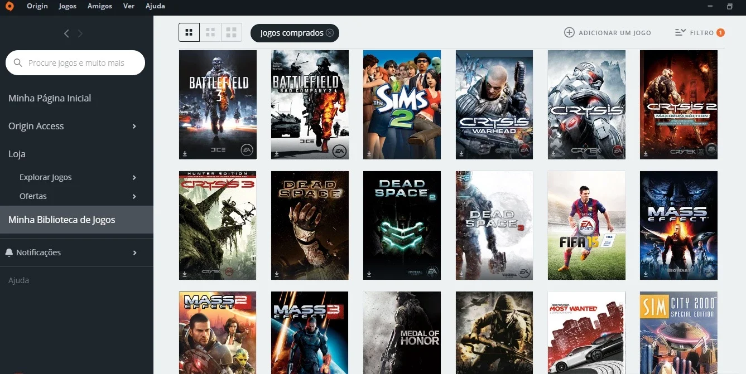Screen dimensions: 746x374
Task: Open the first Mass Effect tile
Action: [x=678, y=225]
